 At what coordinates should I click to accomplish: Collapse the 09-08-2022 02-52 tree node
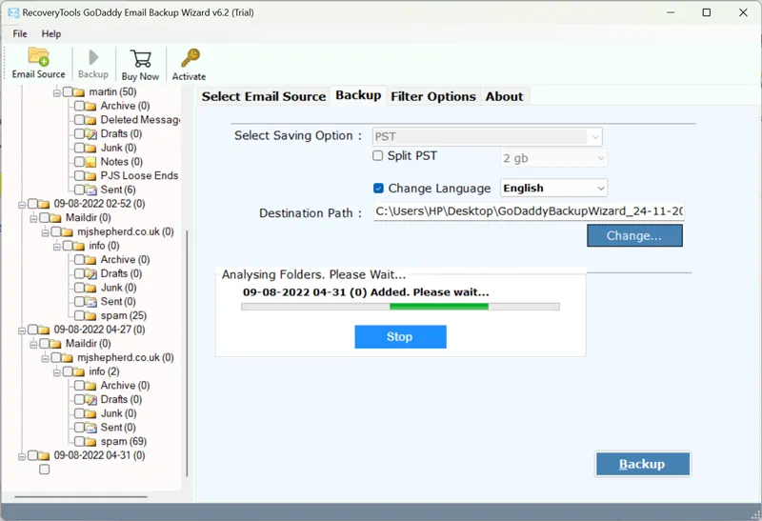pos(21,204)
